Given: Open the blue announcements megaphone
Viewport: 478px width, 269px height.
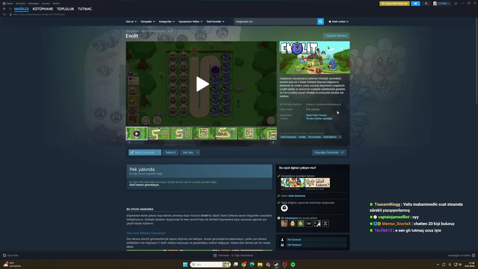Looking at the screenshot, I should (416, 3).
